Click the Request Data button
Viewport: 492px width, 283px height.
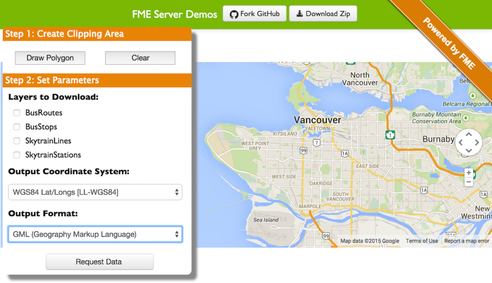point(100,262)
